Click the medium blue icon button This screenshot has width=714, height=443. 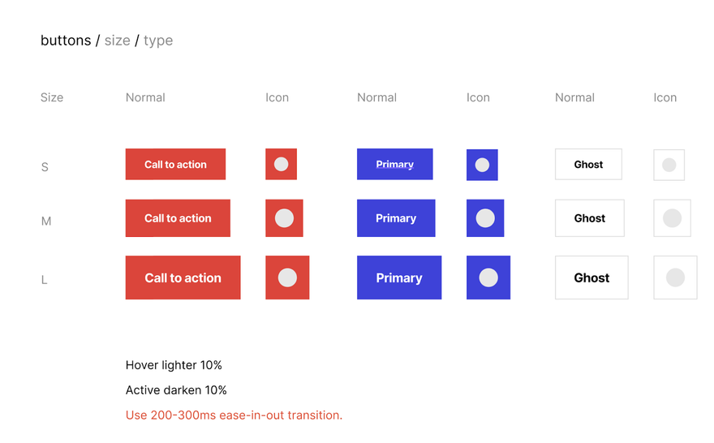pyautogui.click(x=485, y=218)
